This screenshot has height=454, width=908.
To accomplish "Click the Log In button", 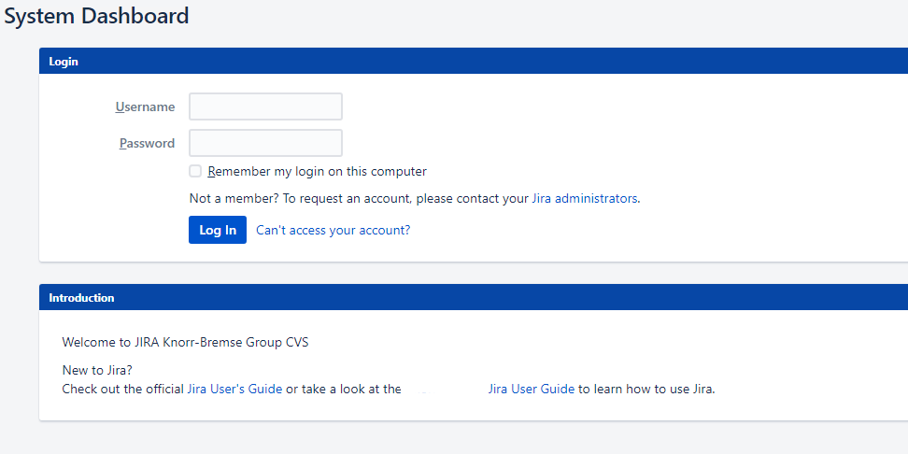I will point(217,230).
